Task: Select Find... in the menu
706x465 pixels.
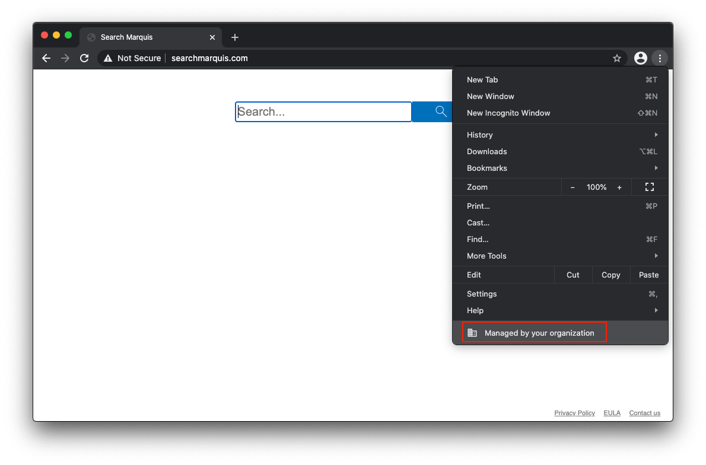Action: 560,240
